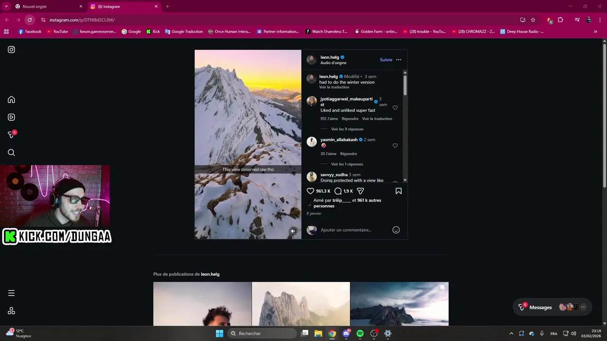The width and height of the screenshot is (607, 341).
Task: Open Chrome profile avatar
Action: (x=589, y=20)
